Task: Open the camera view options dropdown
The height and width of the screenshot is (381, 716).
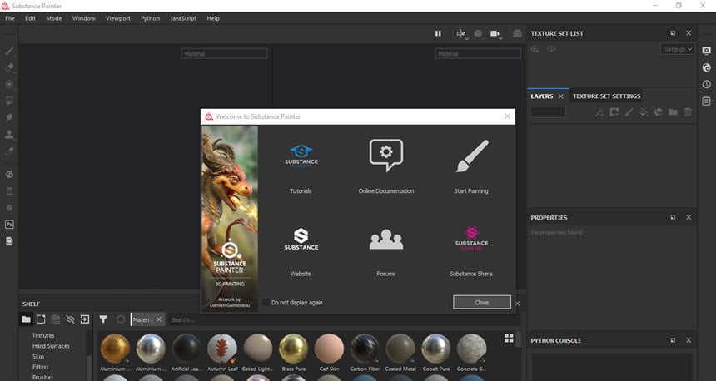Action: [x=496, y=34]
